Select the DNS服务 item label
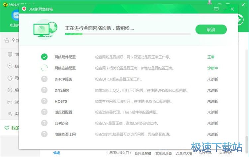 (62, 90)
